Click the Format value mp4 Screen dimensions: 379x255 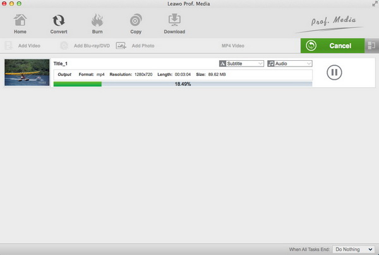tap(100, 74)
